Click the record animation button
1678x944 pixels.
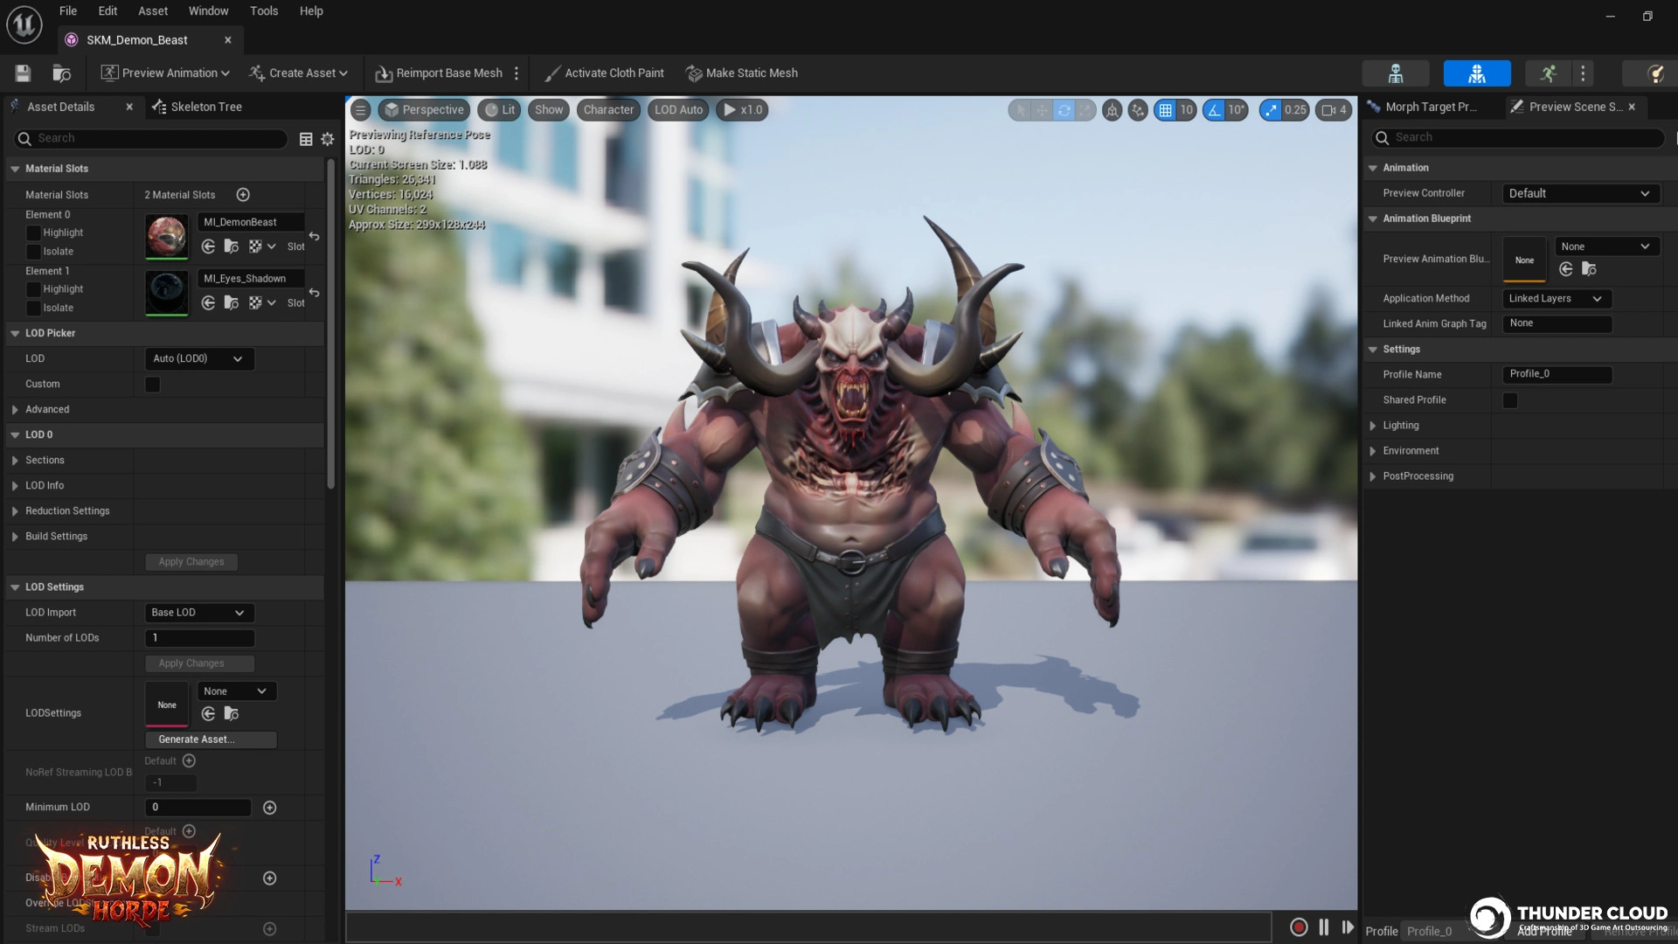pyautogui.click(x=1299, y=927)
